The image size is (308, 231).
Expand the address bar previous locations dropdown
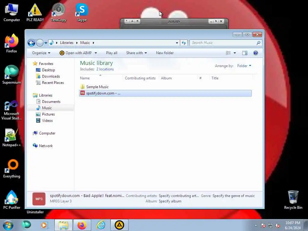pos(177,43)
